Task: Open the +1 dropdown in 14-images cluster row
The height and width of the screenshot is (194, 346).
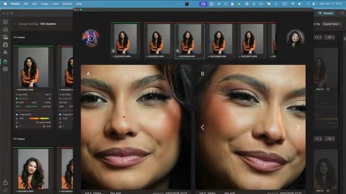Action: pos(318,37)
